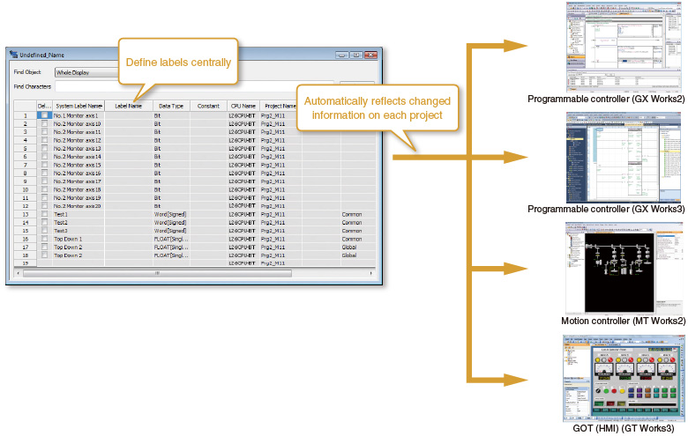
Task: Check the box for No.2 Monitor axis15
Action: coord(44,165)
